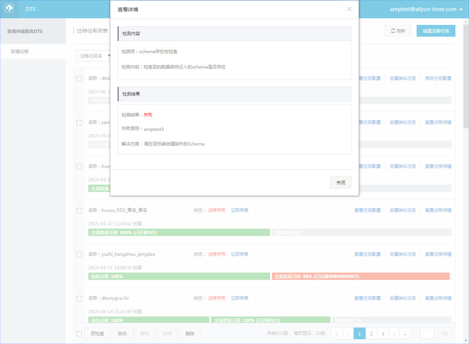Toggle the select-all checkbox in bottom bar
The width and height of the screenshot is (469, 344).
79,334
